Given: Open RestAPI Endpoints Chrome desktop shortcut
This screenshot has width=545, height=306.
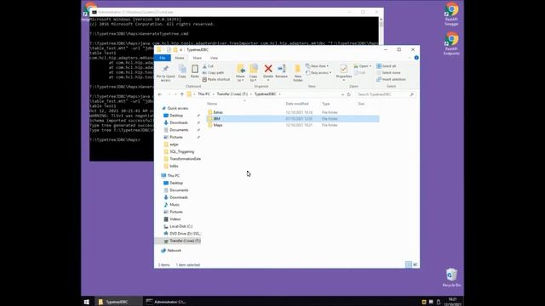Looking at the screenshot, I should pos(451,43).
